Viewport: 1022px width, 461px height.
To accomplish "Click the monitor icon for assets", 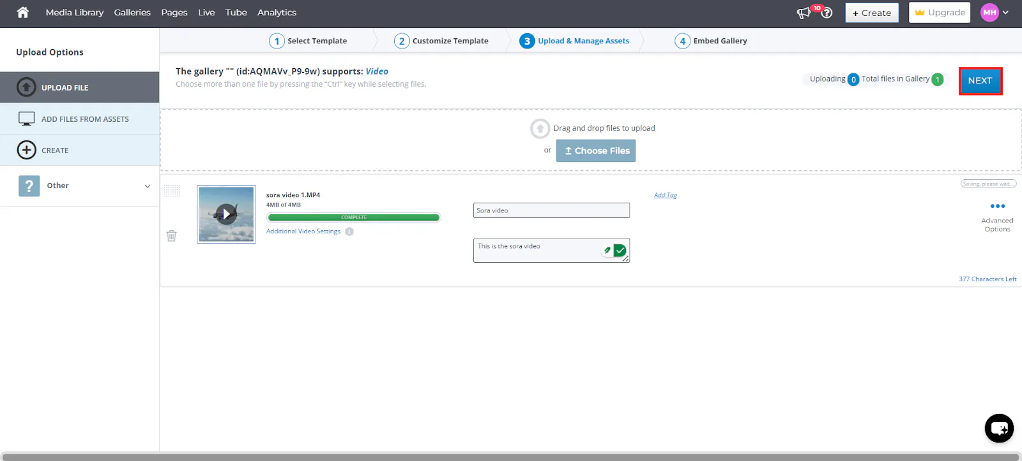I will coord(27,119).
